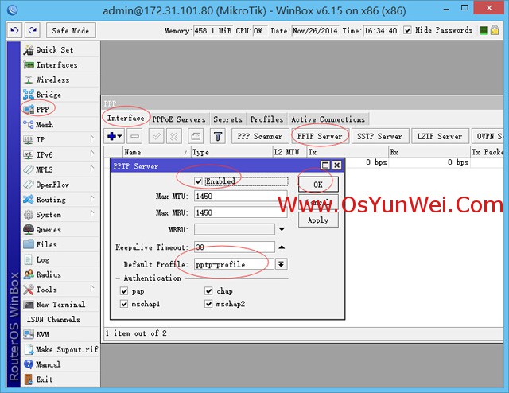
Task: Open a New Terminal
Action: (60, 305)
